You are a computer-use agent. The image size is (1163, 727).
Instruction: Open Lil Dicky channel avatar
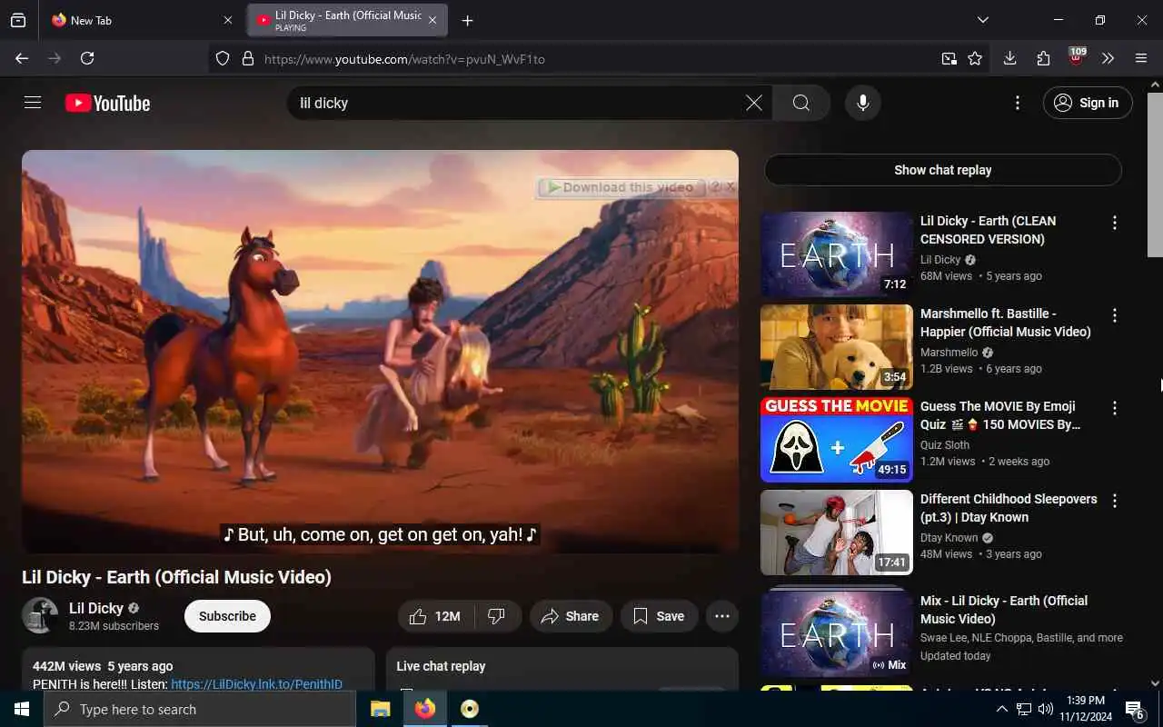[40, 616]
